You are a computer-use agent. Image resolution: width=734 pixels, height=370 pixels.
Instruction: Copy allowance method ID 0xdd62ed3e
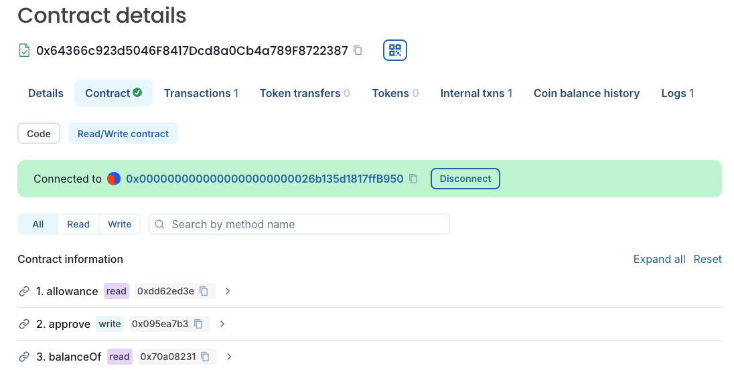pos(204,291)
